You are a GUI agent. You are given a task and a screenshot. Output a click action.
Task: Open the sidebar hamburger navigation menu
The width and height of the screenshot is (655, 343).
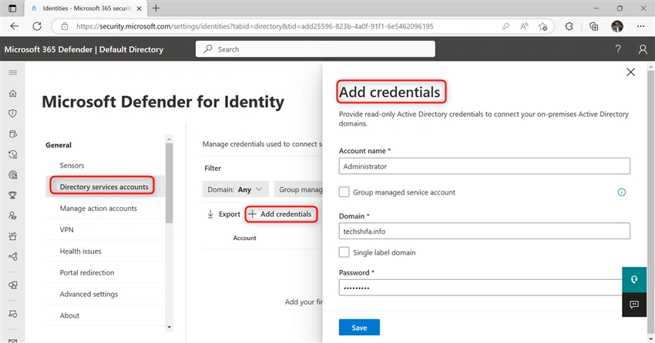tap(13, 72)
